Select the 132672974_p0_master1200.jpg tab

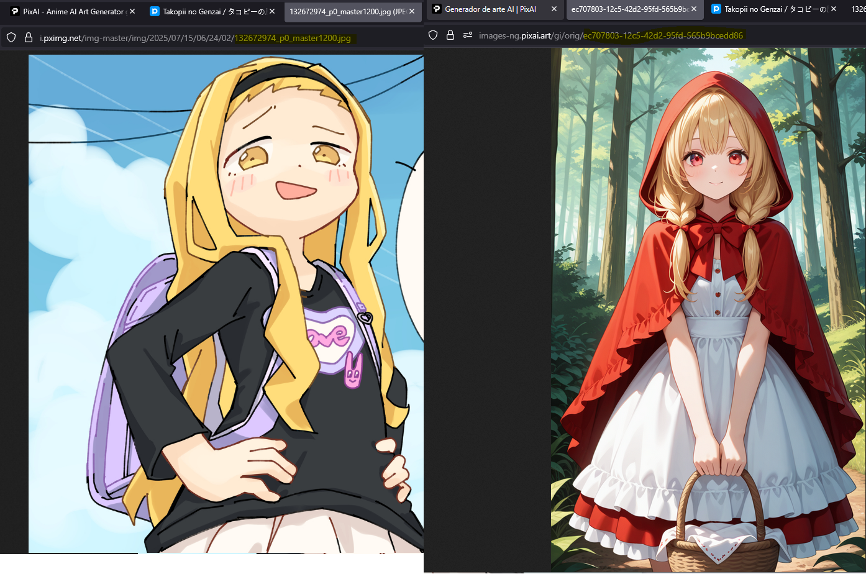click(352, 11)
